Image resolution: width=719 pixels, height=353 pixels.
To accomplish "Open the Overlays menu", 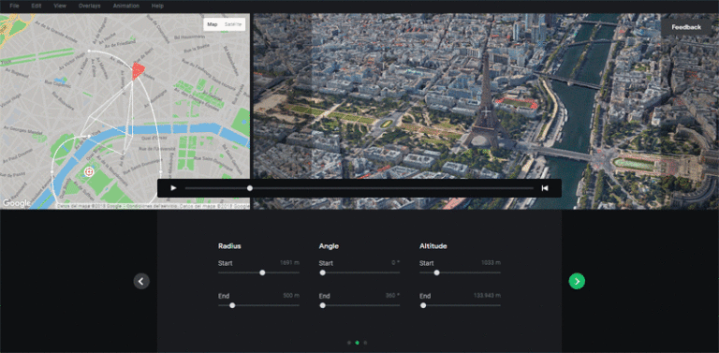I will 90,6.
